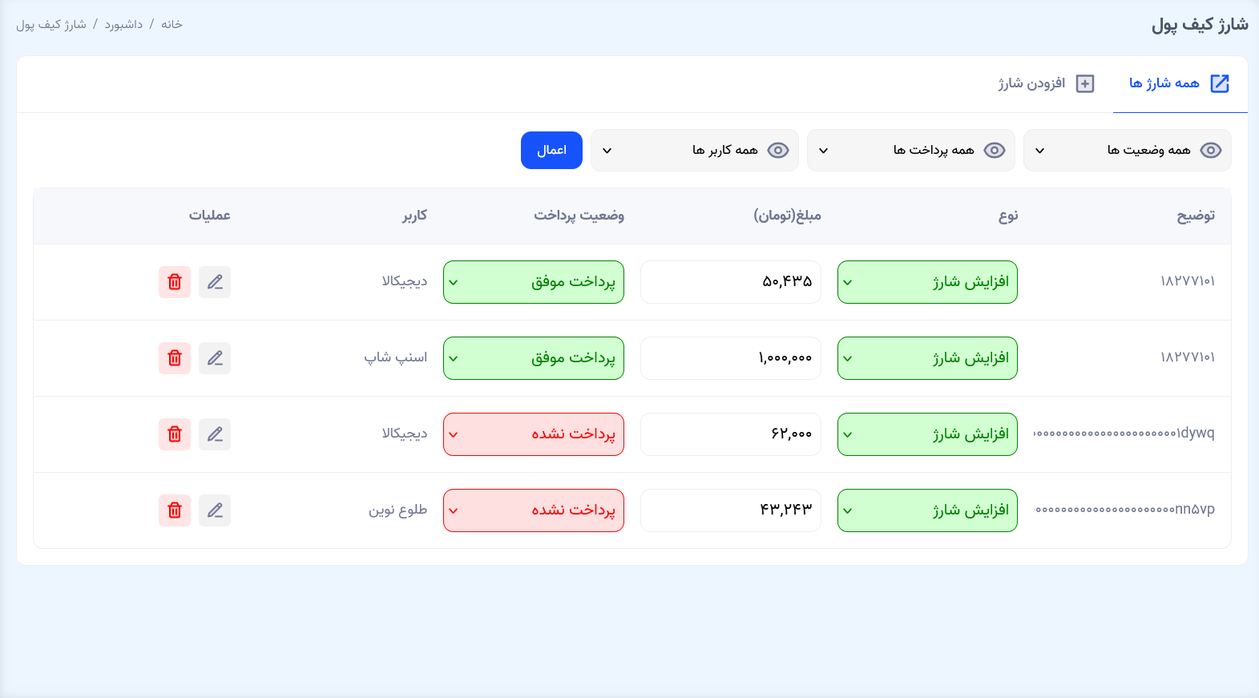Delete the طلوع نوین charge via trash icon
Screen dimensions: 1259x698
(x=175, y=510)
